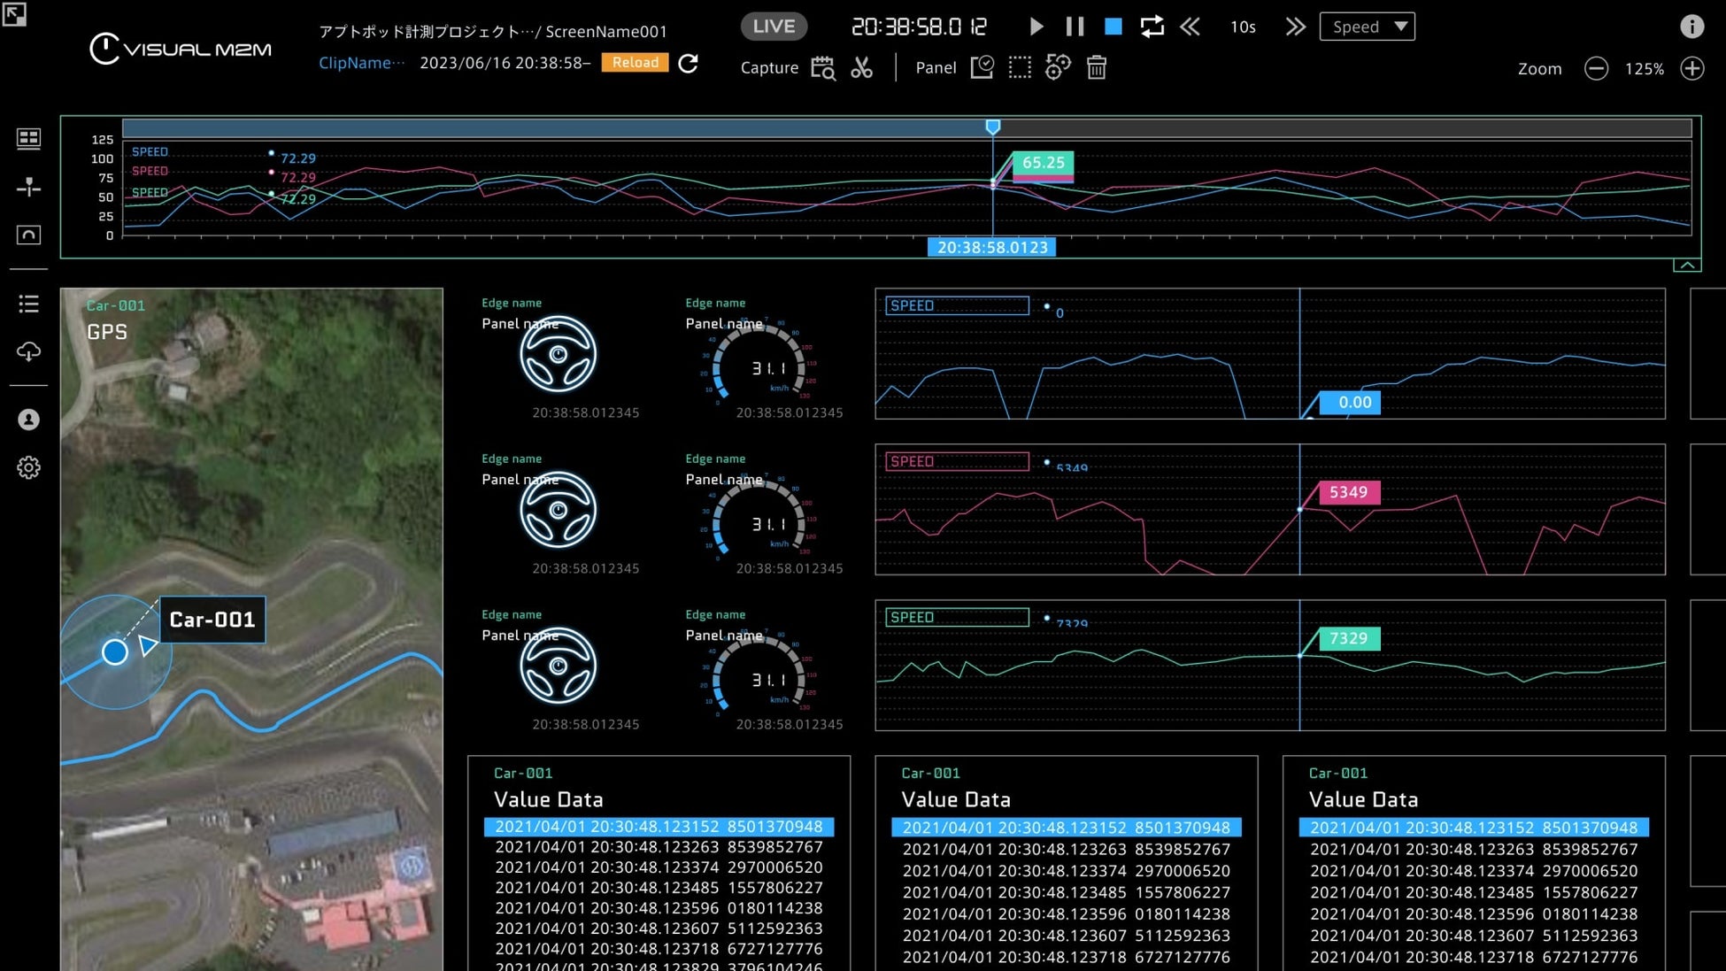Select highlighted row in first Value Data
The height and width of the screenshot is (971, 1726).
coord(659,827)
